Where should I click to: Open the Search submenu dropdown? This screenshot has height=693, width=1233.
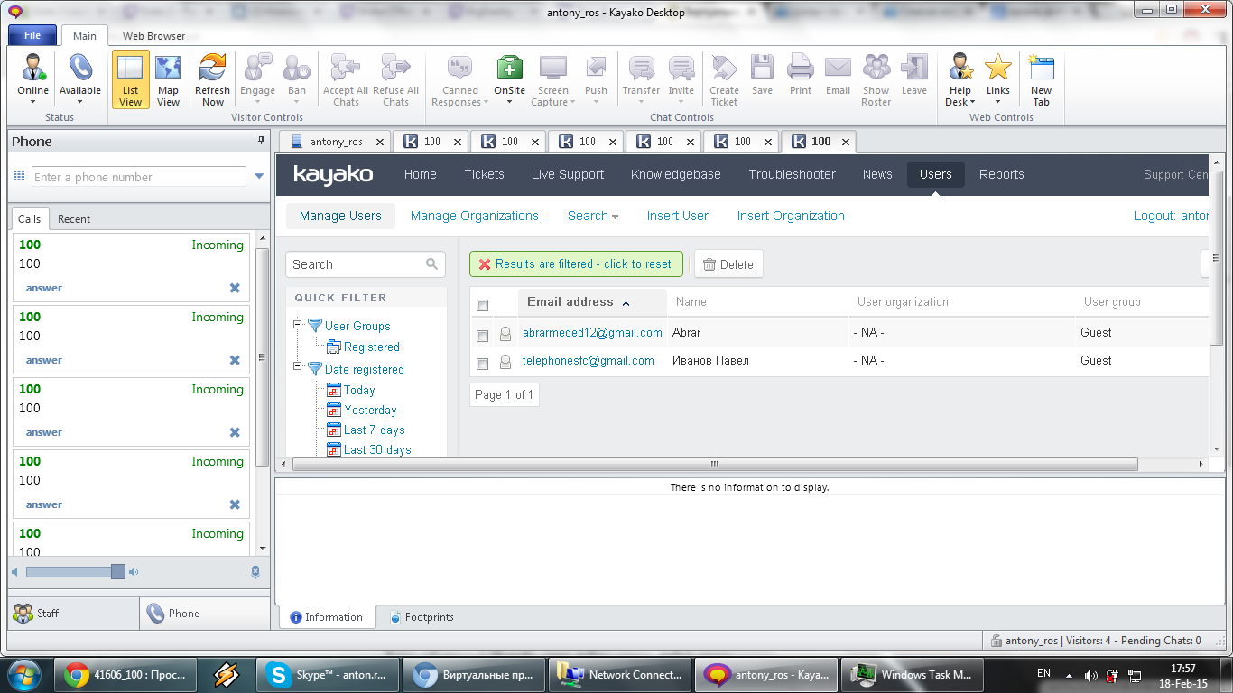tap(593, 216)
